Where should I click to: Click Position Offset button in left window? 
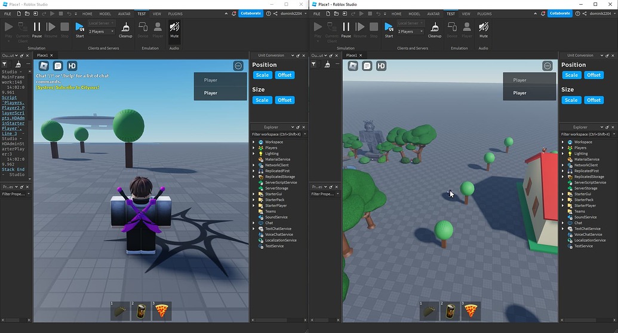tap(285, 75)
